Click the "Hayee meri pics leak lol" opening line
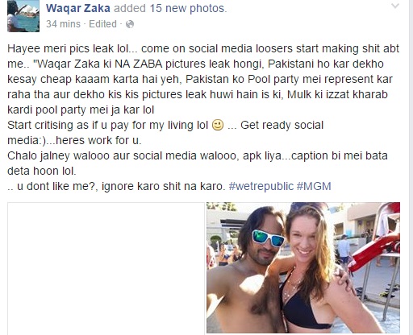Image resolution: width=413 pixels, height=335 pixels. [x=69, y=48]
